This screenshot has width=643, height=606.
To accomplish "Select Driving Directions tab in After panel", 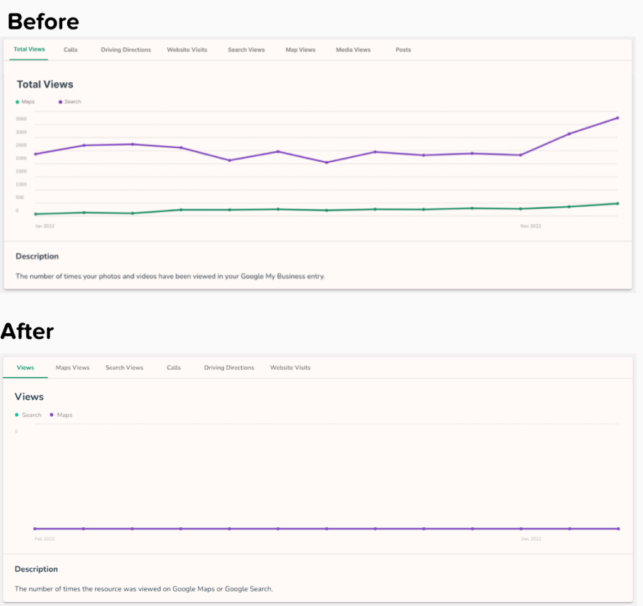I will pos(229,368).
